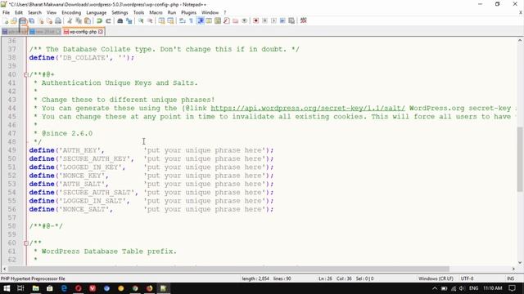Screen dimensions: 524x294
Task: Toggle synchronized horizontal scrolling
Action: [x=170, y=20]
